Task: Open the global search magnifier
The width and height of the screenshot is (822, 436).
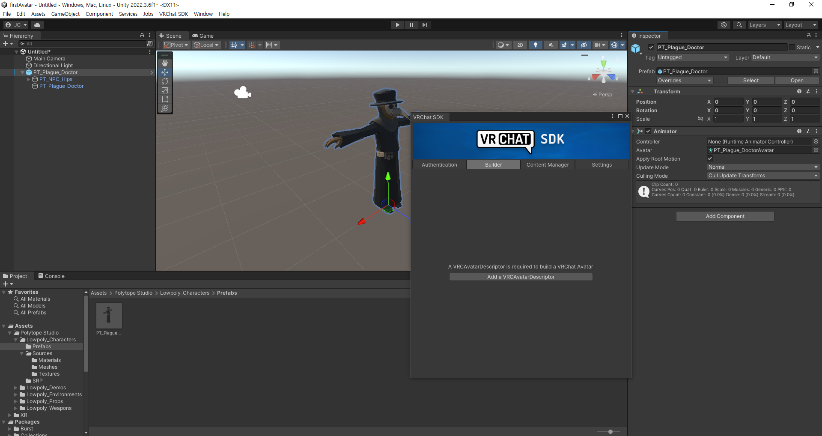Action: point(739,25)
